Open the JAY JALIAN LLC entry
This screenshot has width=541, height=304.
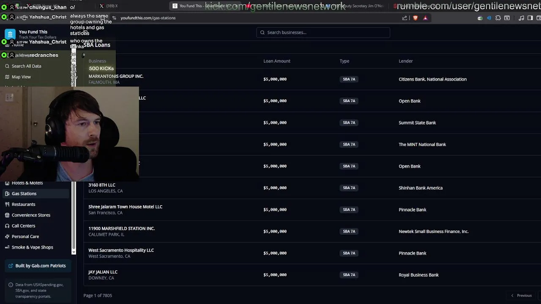tap(103, 272)
